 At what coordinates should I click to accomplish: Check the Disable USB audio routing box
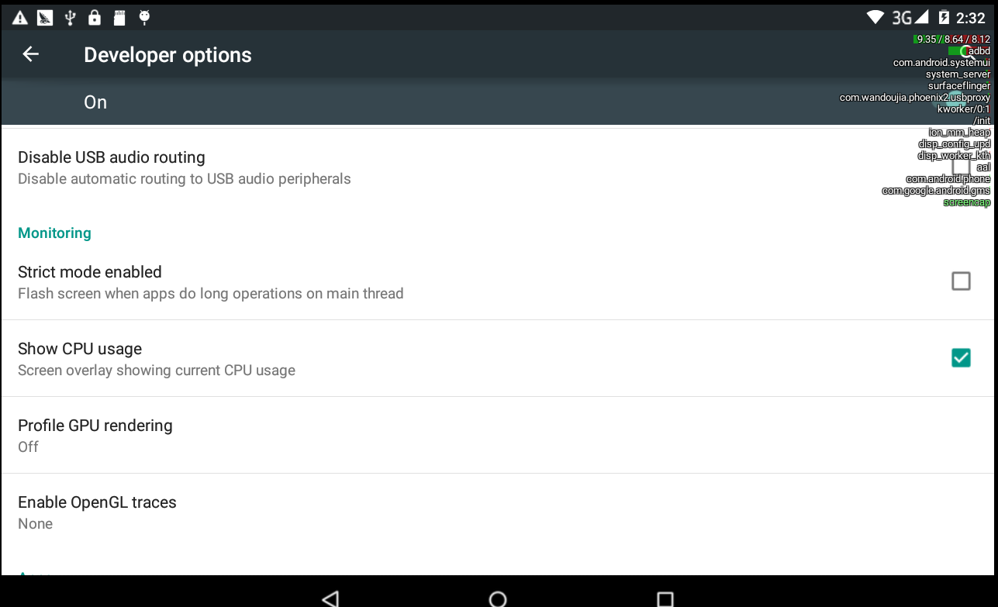(961, 166)
